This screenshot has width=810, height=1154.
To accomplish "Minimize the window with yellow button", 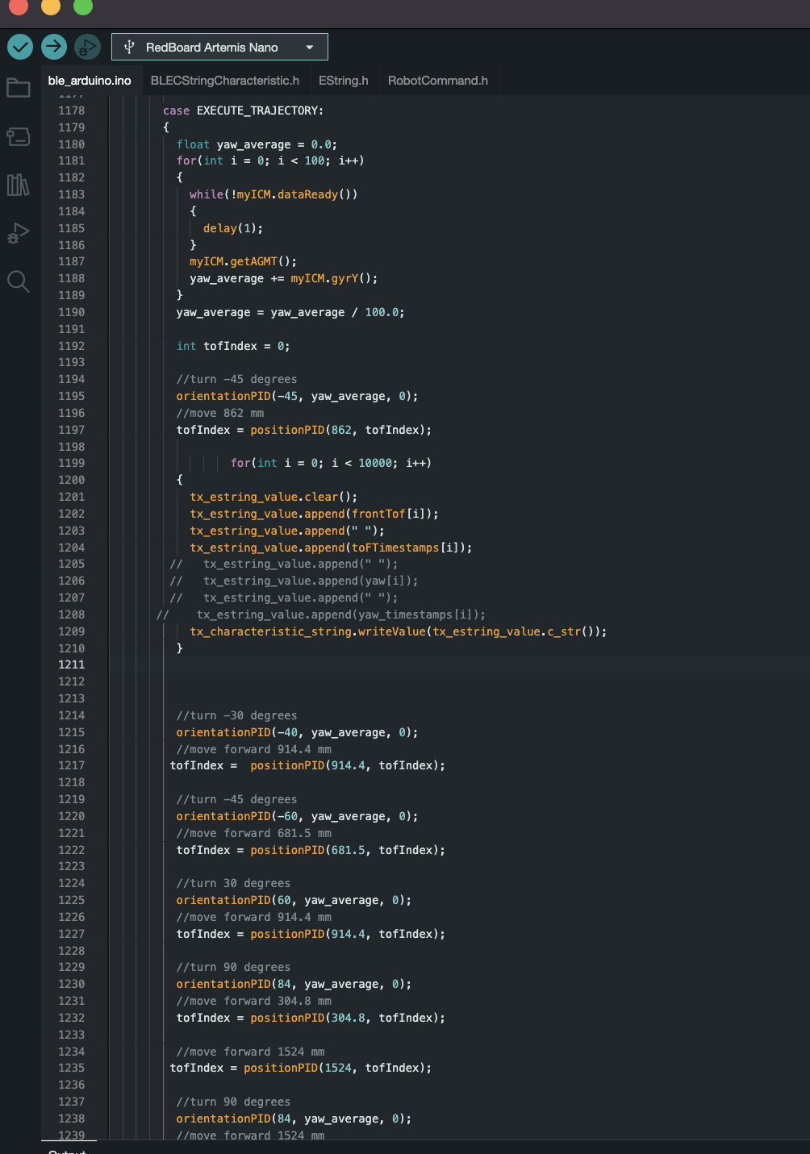I will (x=51, y=5).
